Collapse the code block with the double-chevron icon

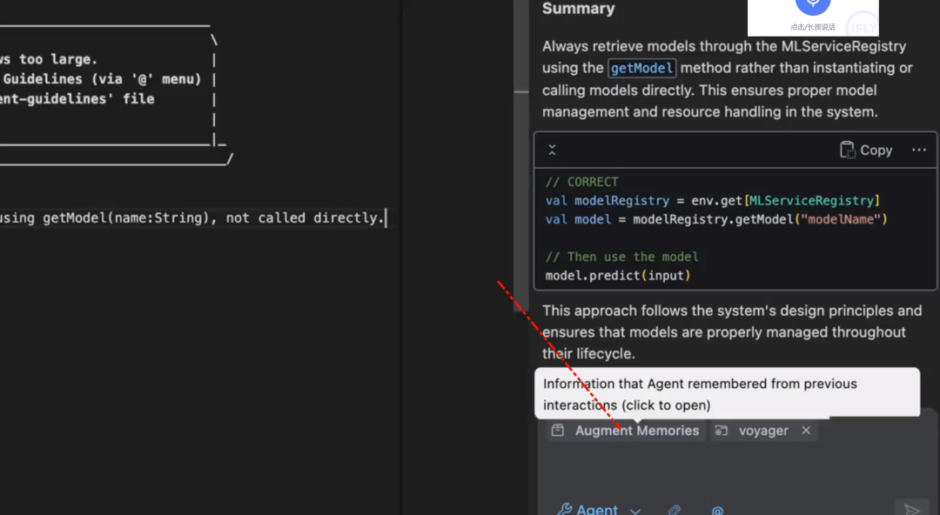click(x=552, y=150)
